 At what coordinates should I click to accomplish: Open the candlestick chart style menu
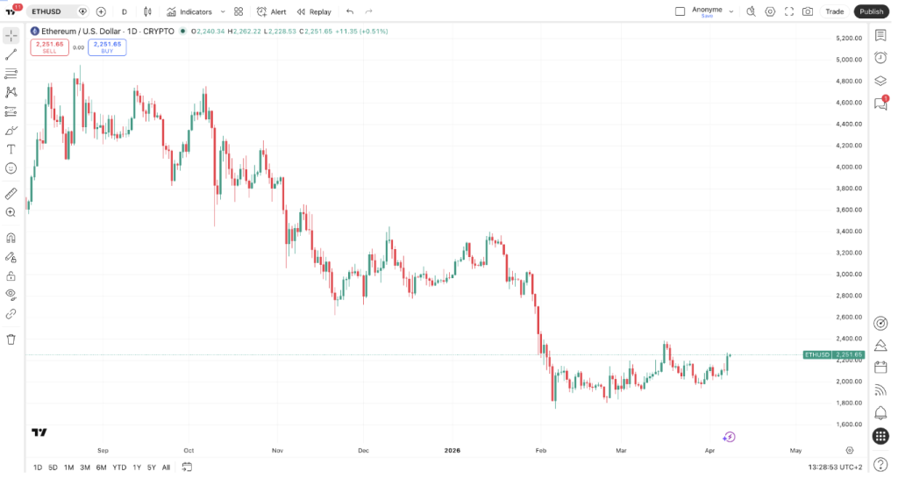[146, 11]
